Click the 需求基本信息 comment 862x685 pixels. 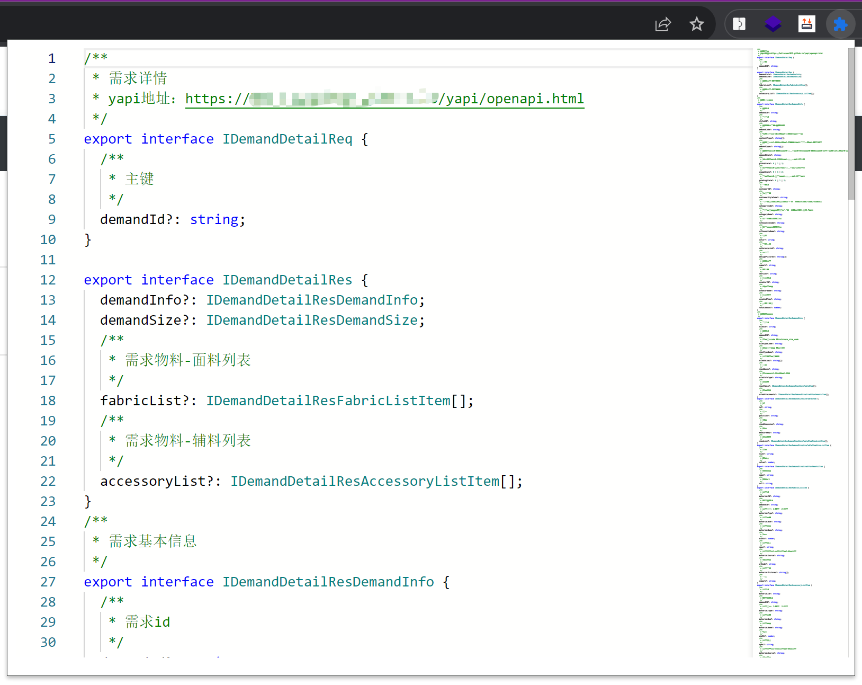tap(153, 541)
